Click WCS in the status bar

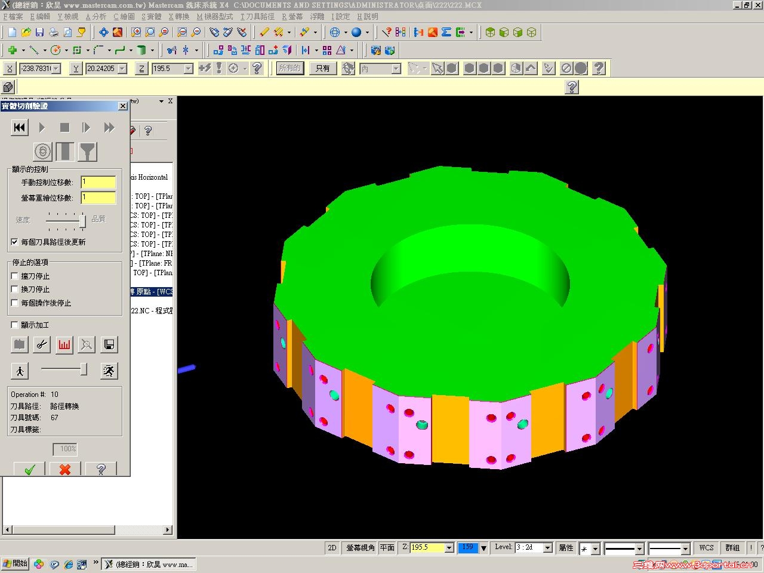(x=706, y=547)
